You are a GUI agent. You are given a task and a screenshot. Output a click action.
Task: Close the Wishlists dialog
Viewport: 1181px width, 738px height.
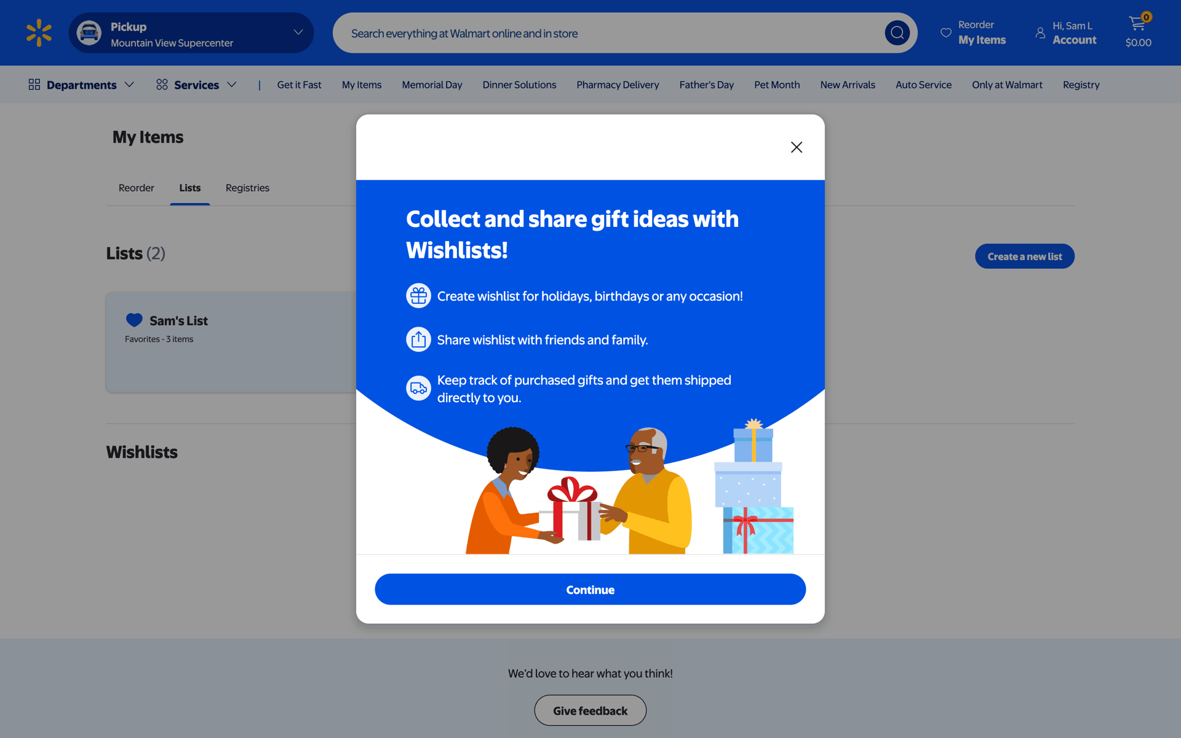tap(797, 147)
